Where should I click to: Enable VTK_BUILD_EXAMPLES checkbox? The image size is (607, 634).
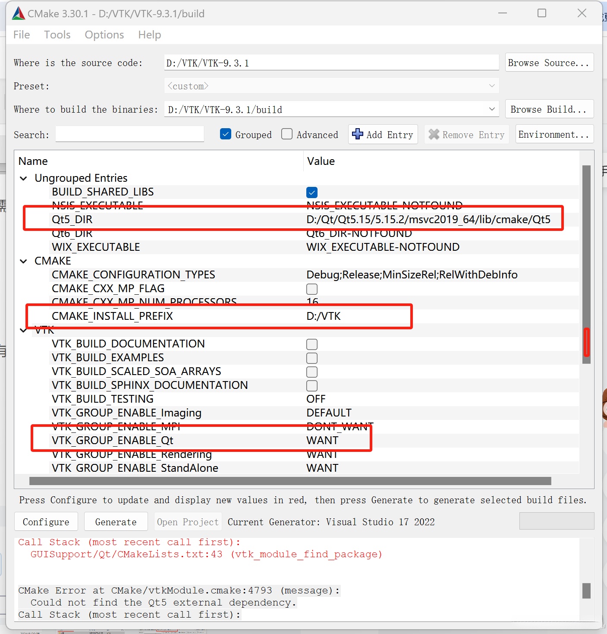[x=312, y=358]
